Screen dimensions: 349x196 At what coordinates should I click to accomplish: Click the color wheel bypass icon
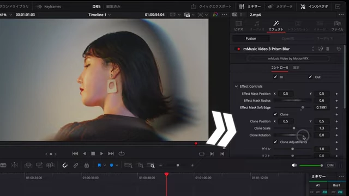(x=215, y=15)
